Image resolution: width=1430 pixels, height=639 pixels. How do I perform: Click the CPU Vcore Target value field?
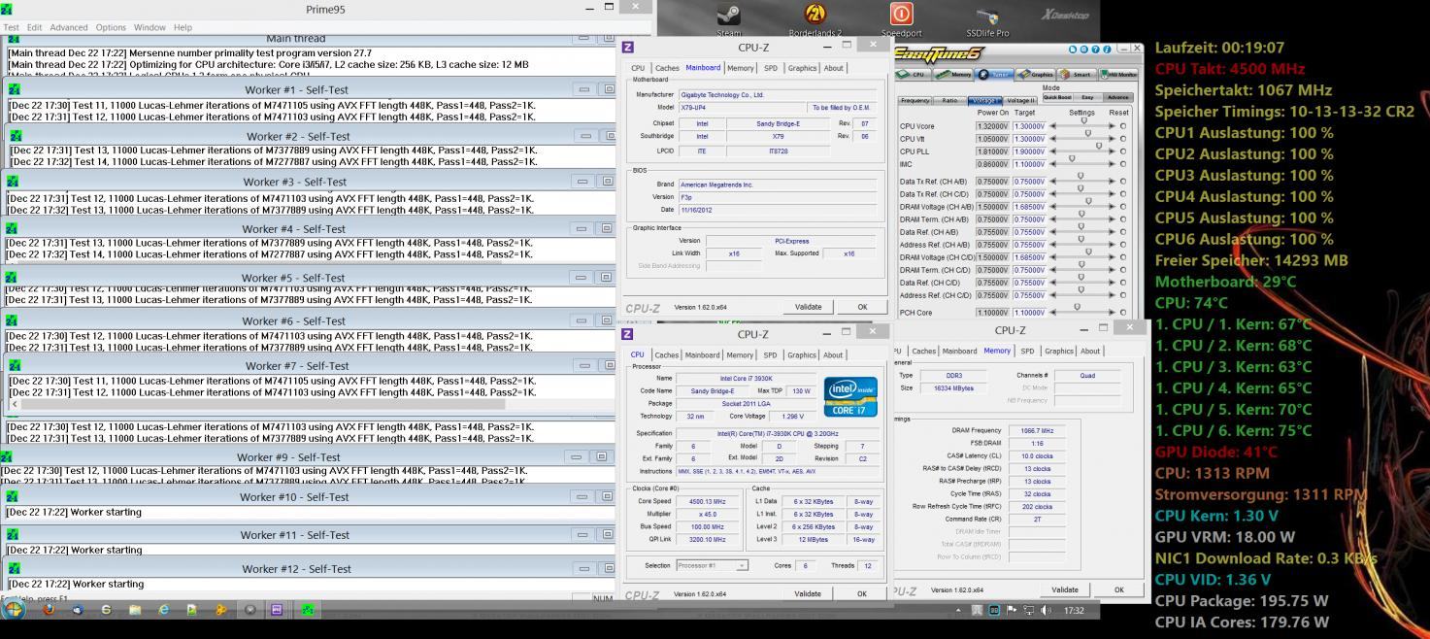(x=1029, y=126)
